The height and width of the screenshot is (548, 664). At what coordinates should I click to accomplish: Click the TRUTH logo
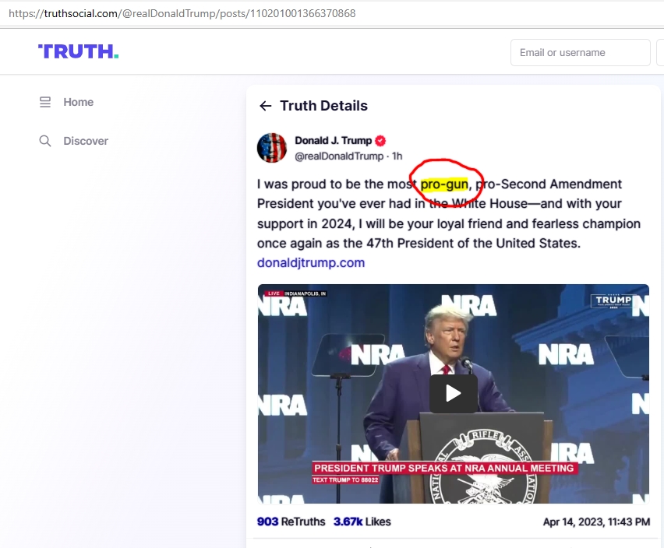(x=79, y=51)
